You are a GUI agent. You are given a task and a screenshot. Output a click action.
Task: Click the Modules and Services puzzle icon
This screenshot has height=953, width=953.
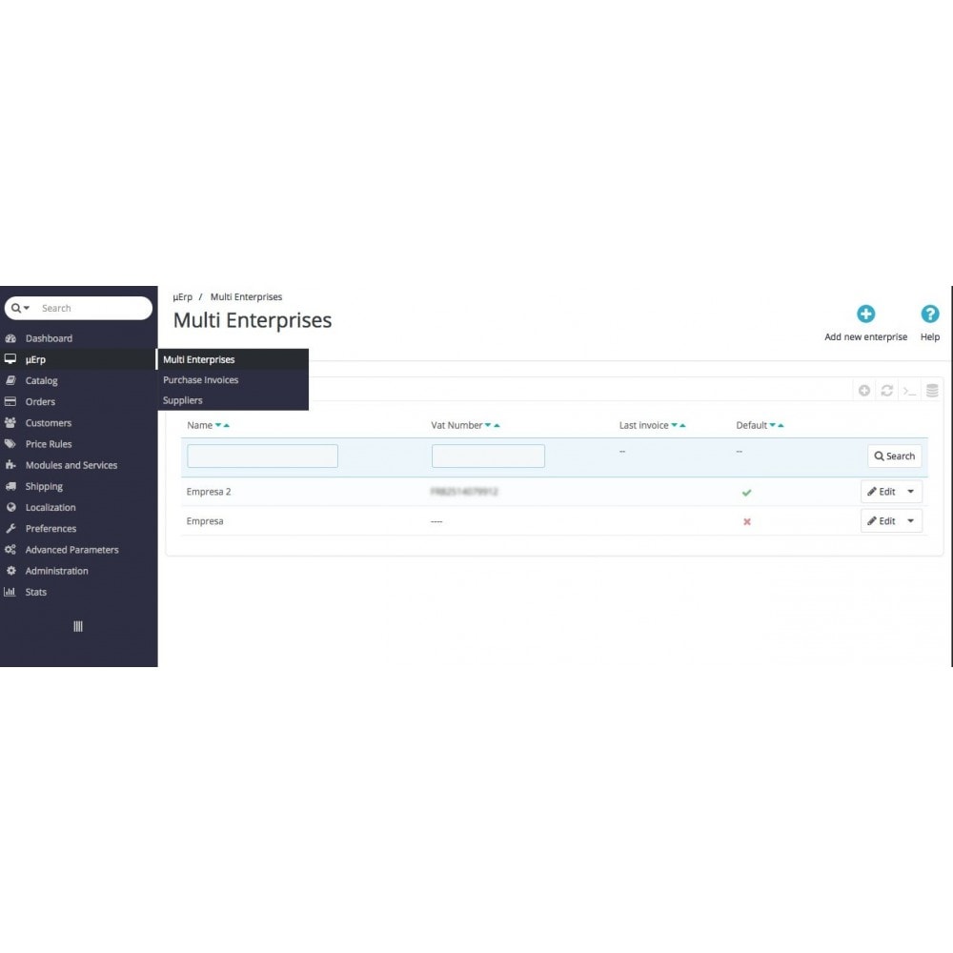click(10, 465)
